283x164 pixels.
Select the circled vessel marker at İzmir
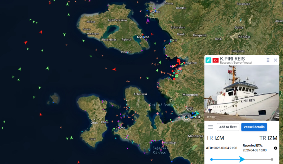coord(187,117)
